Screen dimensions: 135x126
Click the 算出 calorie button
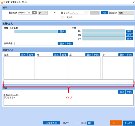[90, 123]
